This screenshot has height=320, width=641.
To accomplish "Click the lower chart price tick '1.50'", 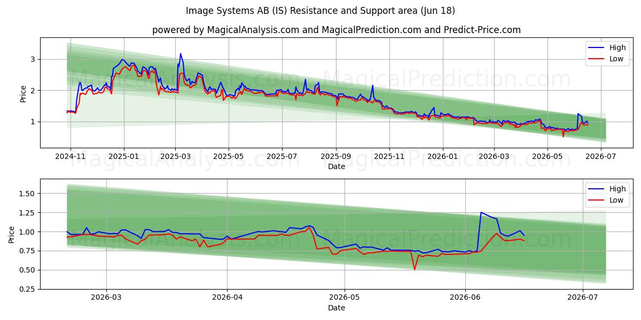I will click(27, 194).
